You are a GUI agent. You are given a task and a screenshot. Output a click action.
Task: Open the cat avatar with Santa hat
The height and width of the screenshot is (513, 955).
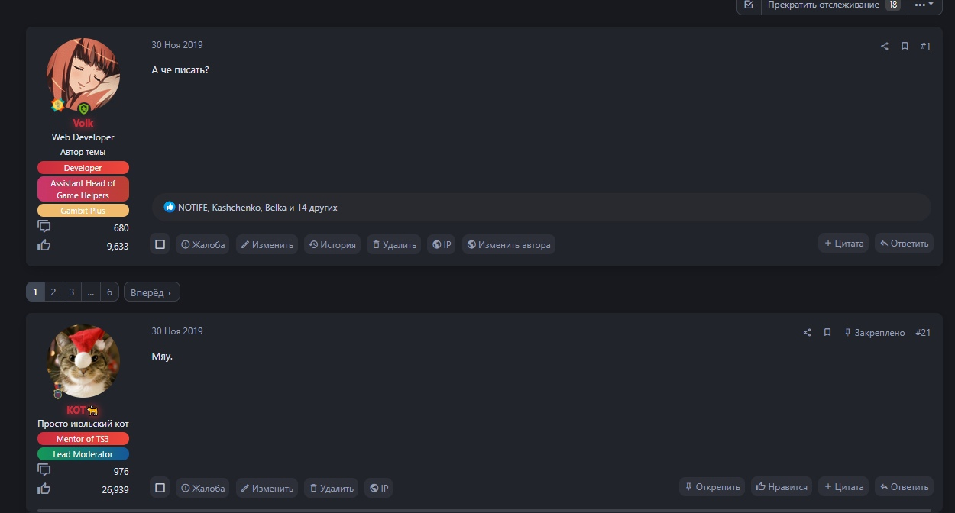83,361
